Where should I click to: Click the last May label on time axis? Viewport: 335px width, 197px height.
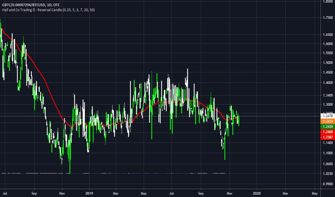tap(315, 193)
